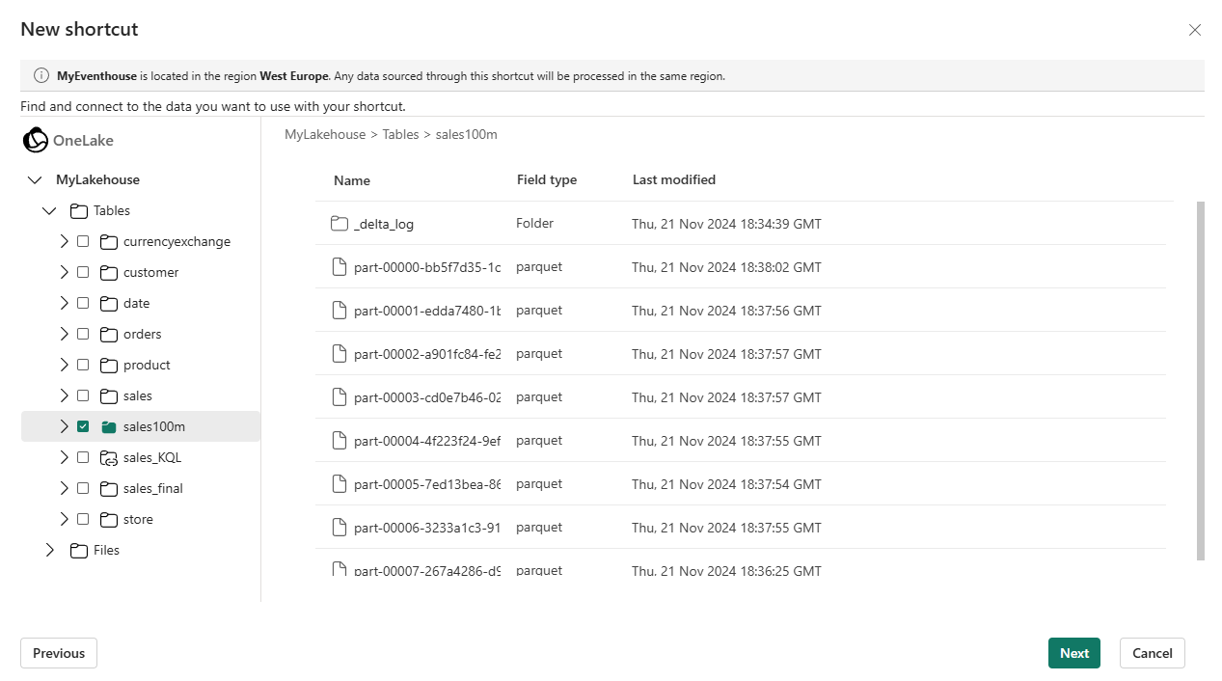The image size is (1222, 681).
Task: Collapse the MyLakehouse tree node
Action: coord(36,179)
